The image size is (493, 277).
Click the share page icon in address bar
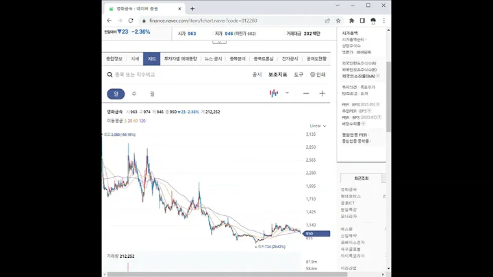point(327,21)
